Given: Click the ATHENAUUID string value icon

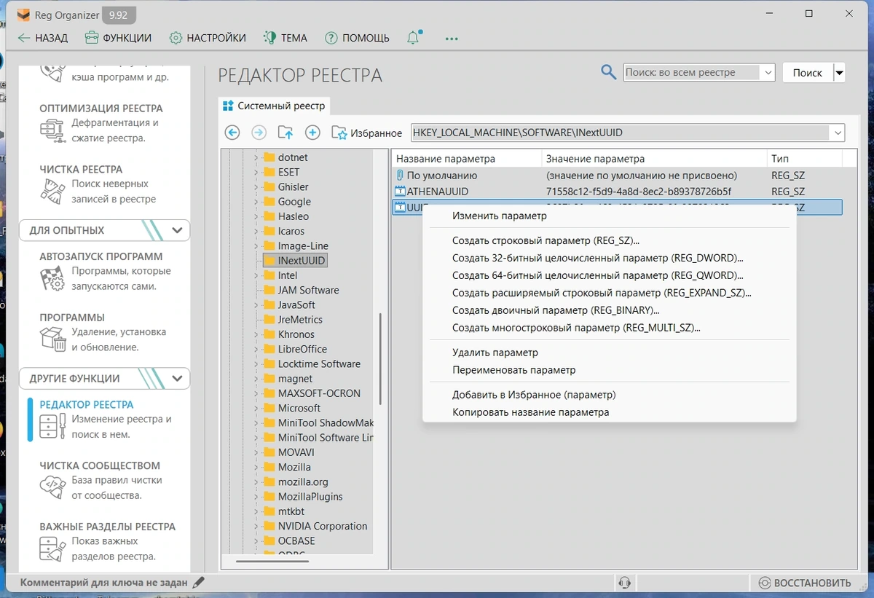Looking at the screenshot, I should tap(399, 192).
